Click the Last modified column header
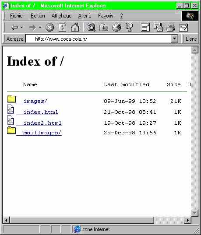 [x=127, y=84]
